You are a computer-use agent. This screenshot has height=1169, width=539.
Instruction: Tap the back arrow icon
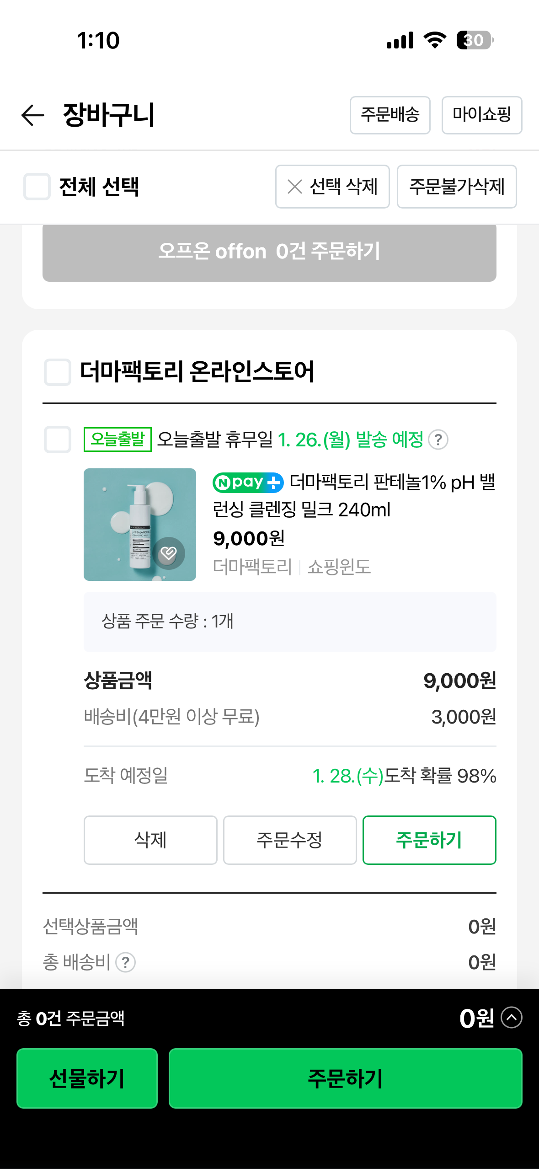(33, 115)
